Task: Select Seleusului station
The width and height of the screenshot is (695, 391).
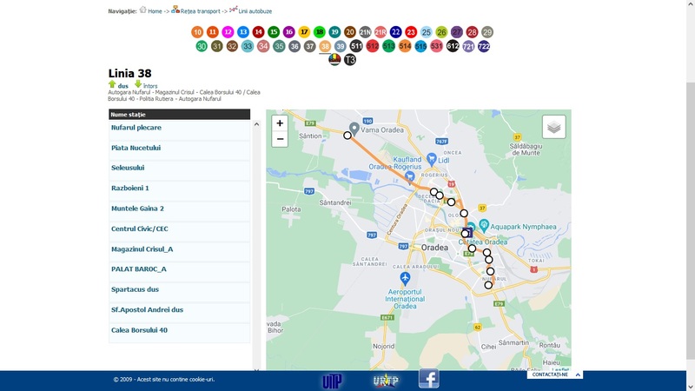Action: click(128, 168)
